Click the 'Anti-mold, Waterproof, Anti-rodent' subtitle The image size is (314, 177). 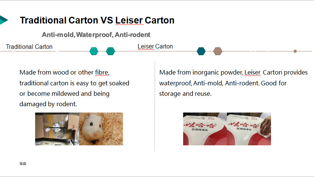pyautogui.click(x=96, y=35)
